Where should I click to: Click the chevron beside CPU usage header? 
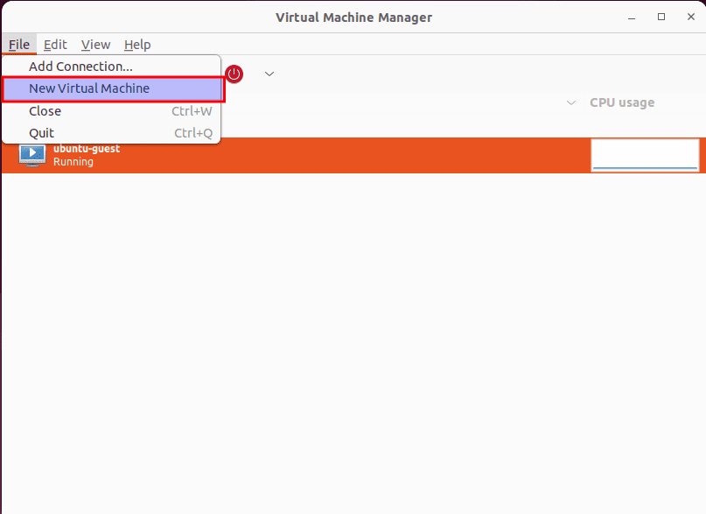point(571,102)
